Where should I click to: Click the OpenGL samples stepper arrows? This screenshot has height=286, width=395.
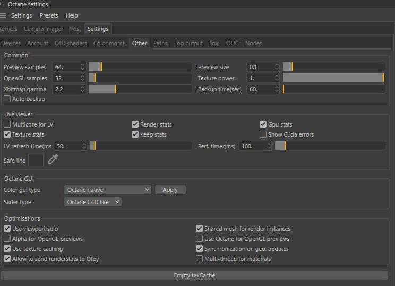pos(82,78)
